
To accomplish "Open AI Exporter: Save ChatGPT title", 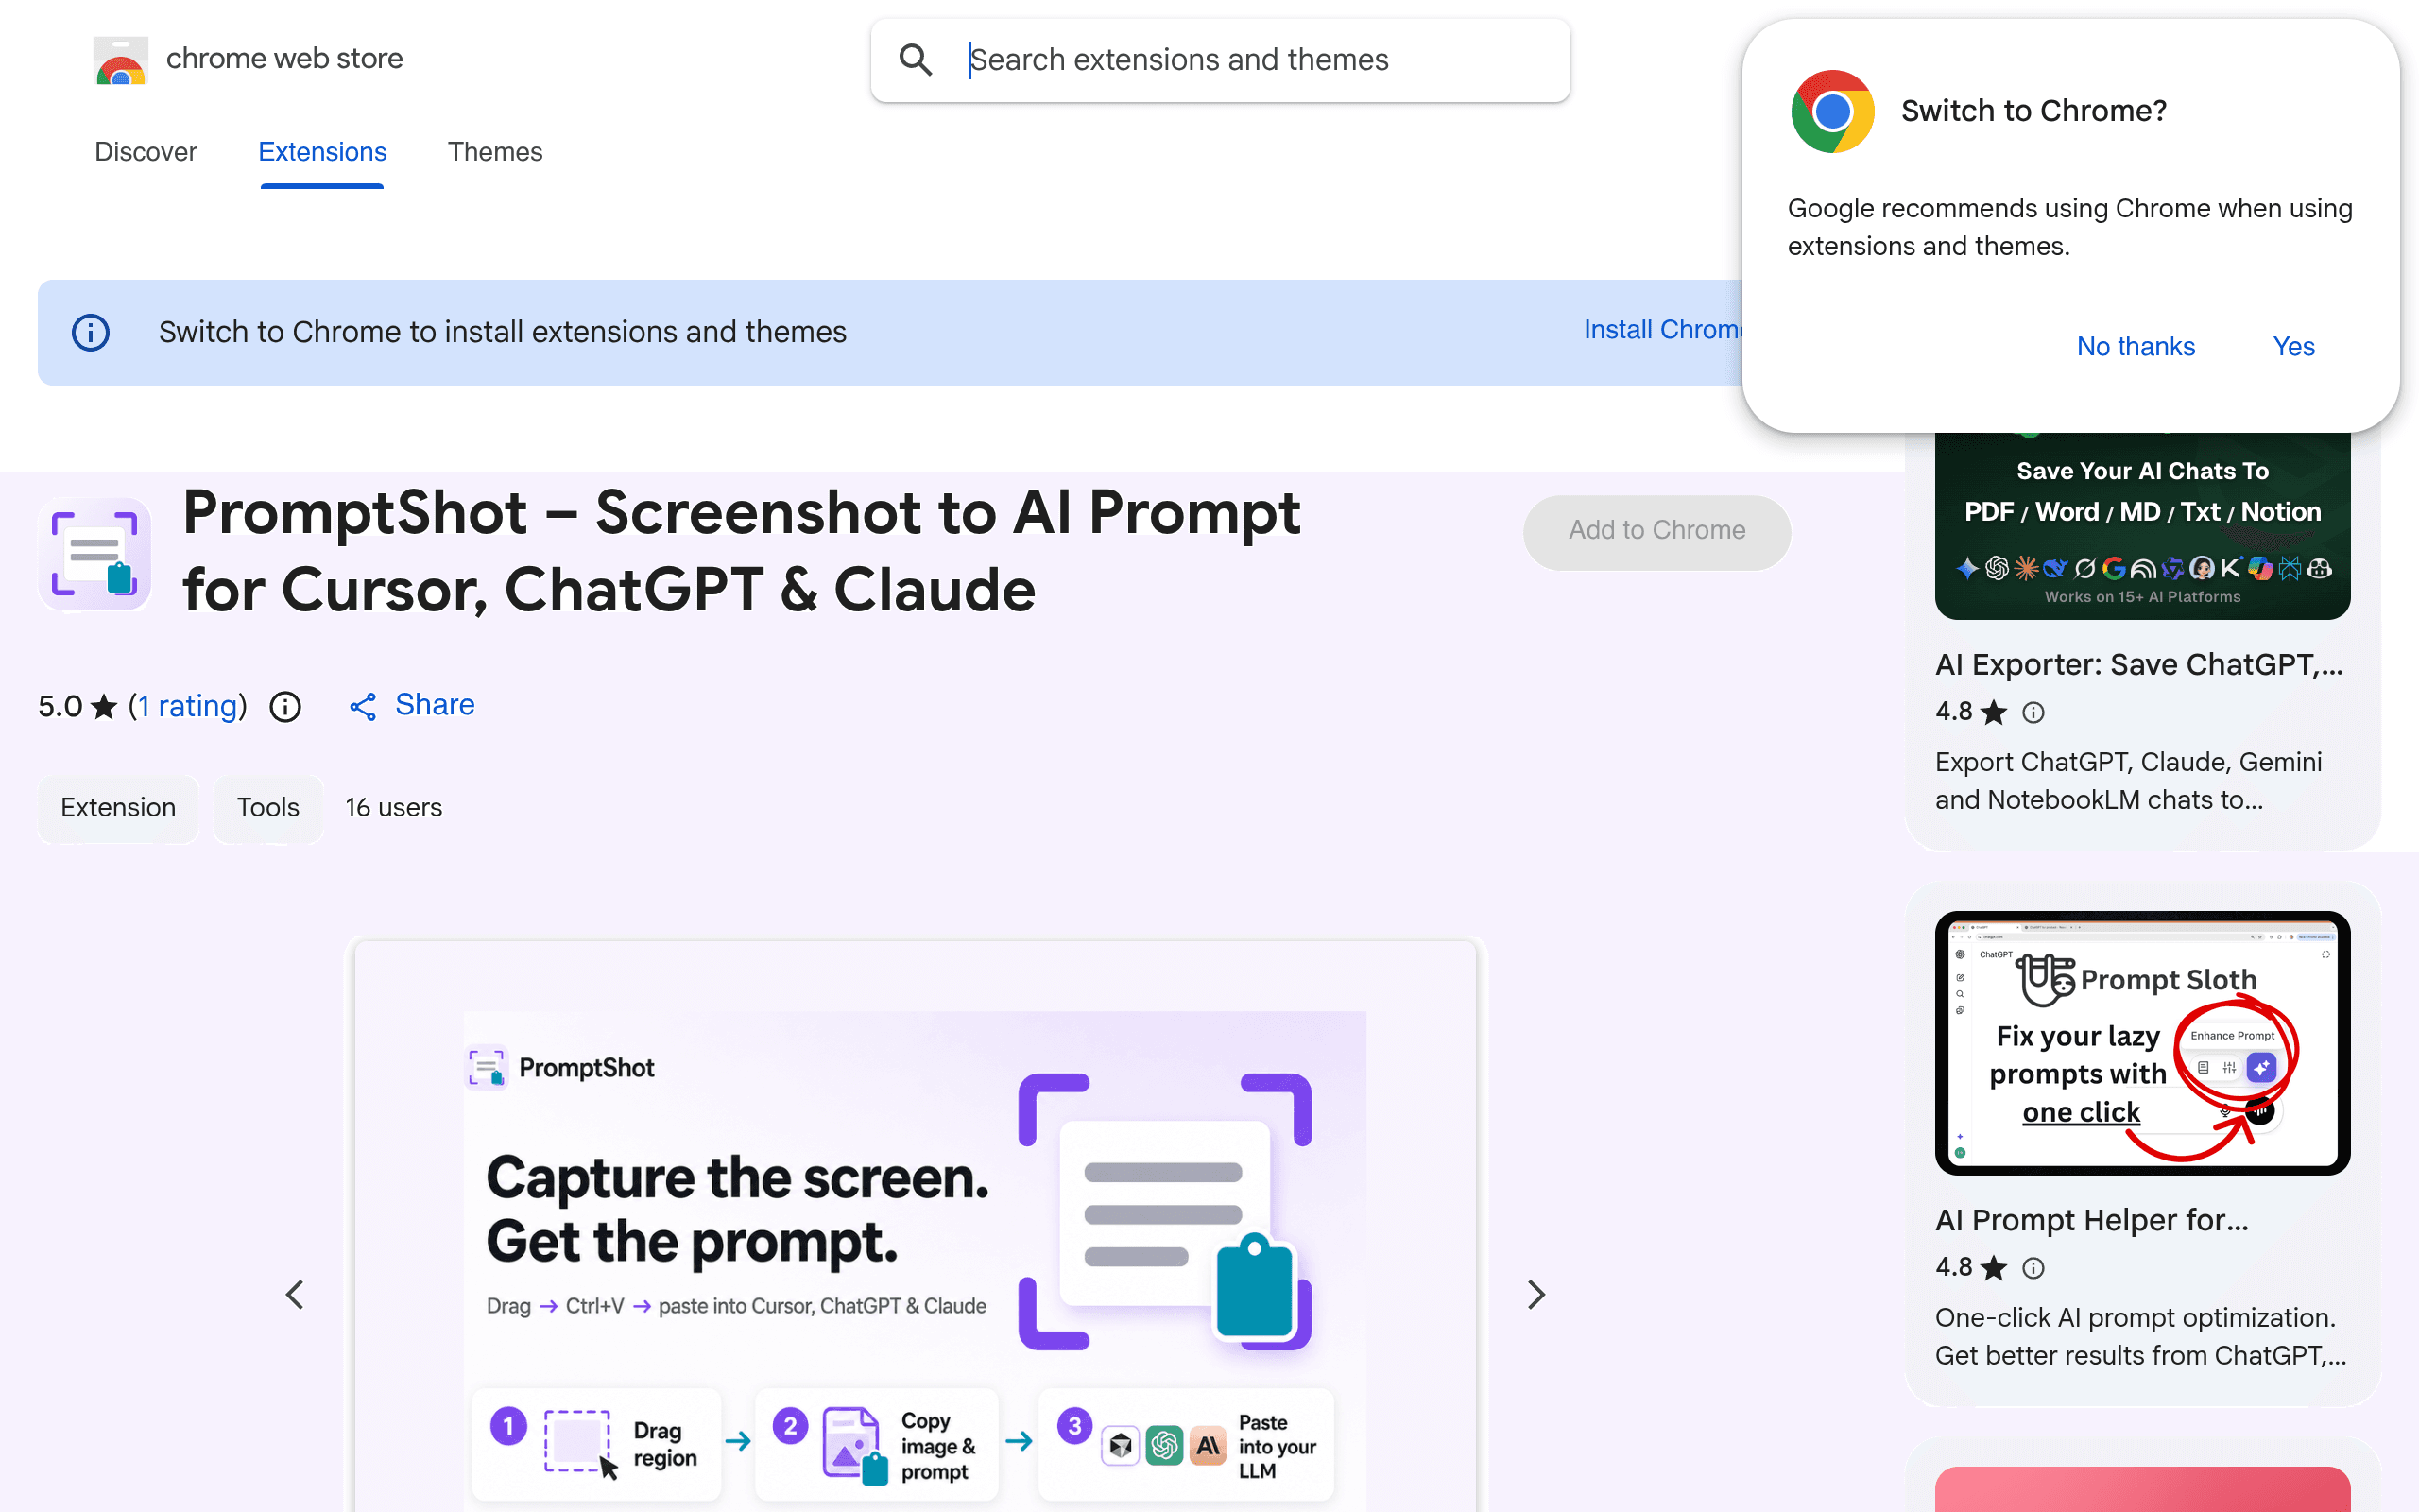I will pyautogui.click(x=2139, y=665).
